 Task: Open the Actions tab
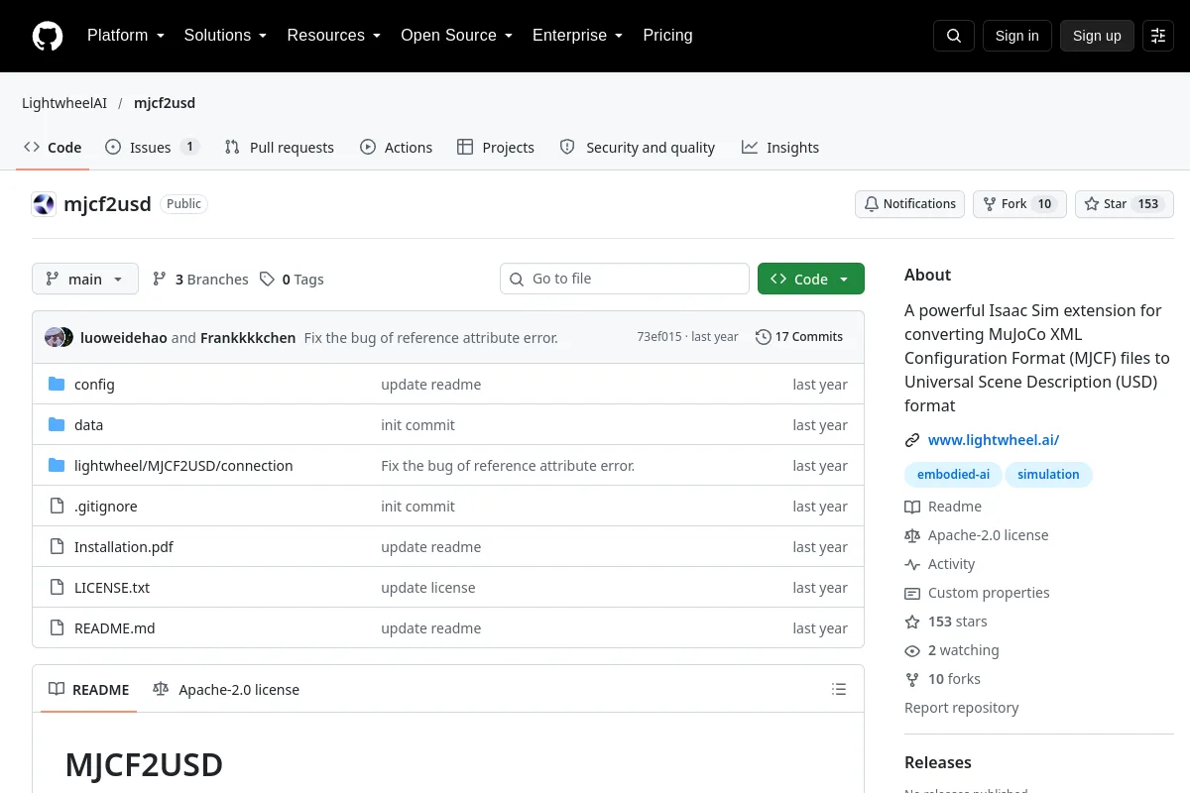(396, 147)
